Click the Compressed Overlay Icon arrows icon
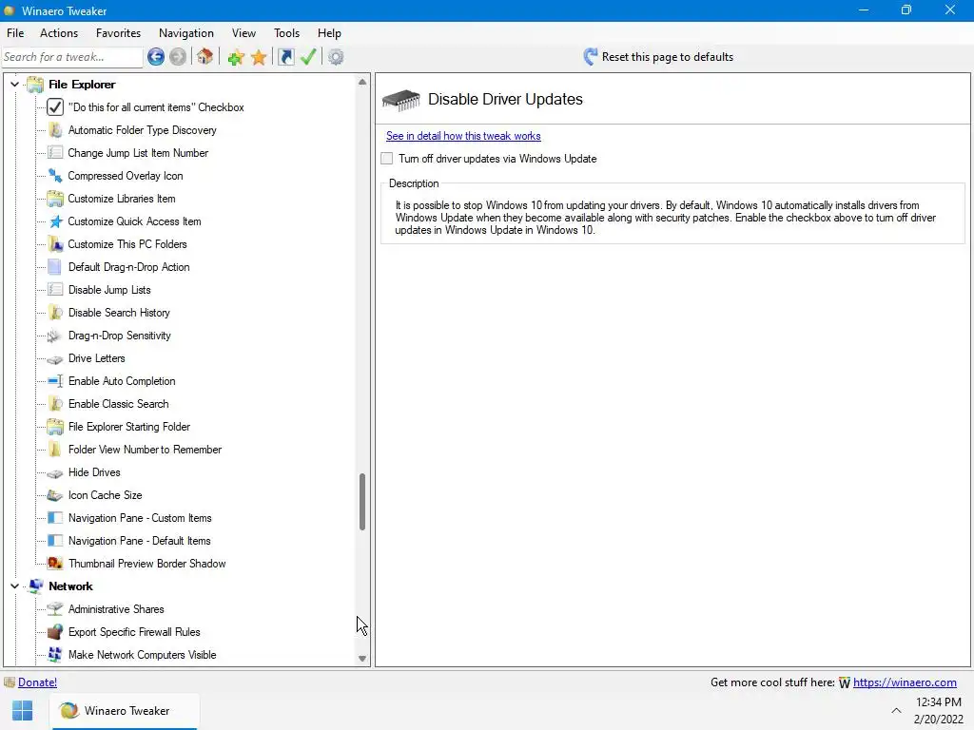Screen dimensions: 974x730 pos(55,176)
